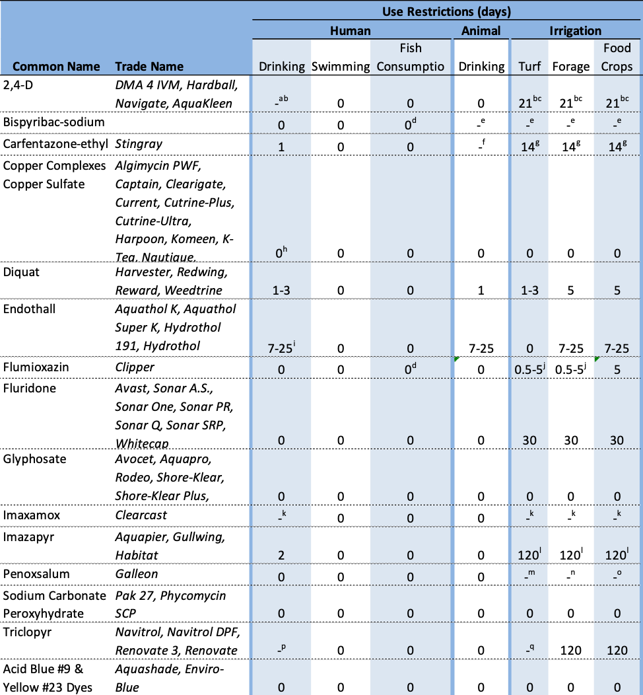
Task: Select the 'Bispyribac-sodium' cell
Action: tap(54, 122)
